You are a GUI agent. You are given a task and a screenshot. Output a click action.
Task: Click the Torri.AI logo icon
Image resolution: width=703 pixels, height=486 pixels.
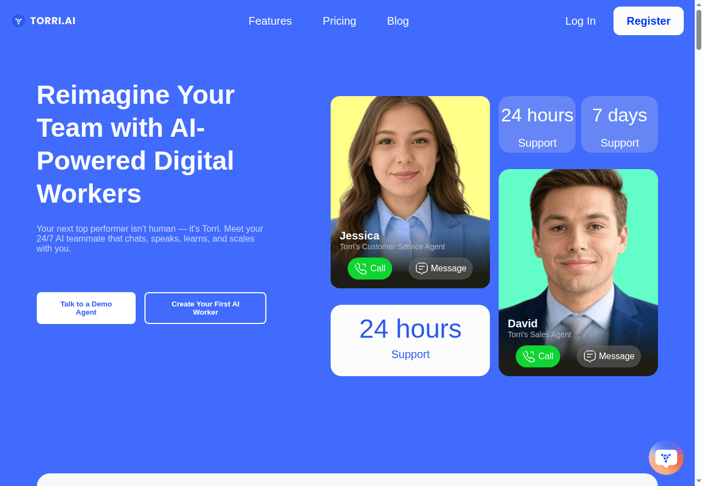18,21
